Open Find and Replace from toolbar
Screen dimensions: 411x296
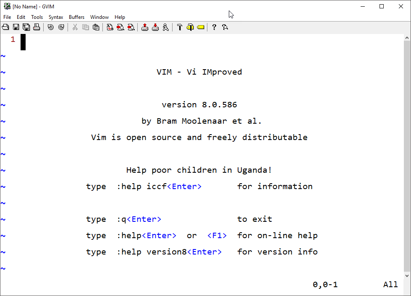point(110,27)
